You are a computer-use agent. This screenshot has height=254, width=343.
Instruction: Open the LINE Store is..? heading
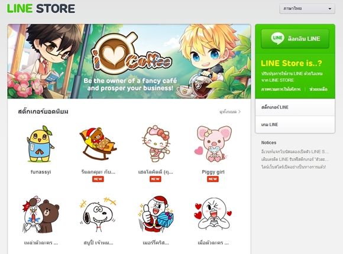click(292, 63)
